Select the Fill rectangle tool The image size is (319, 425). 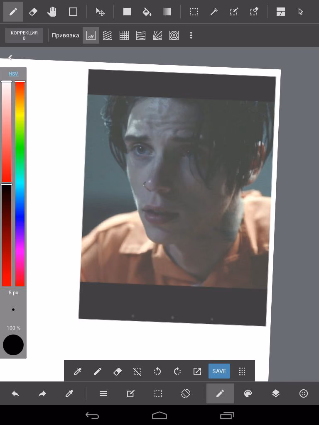pyautogui.click(x=127, y=12)
